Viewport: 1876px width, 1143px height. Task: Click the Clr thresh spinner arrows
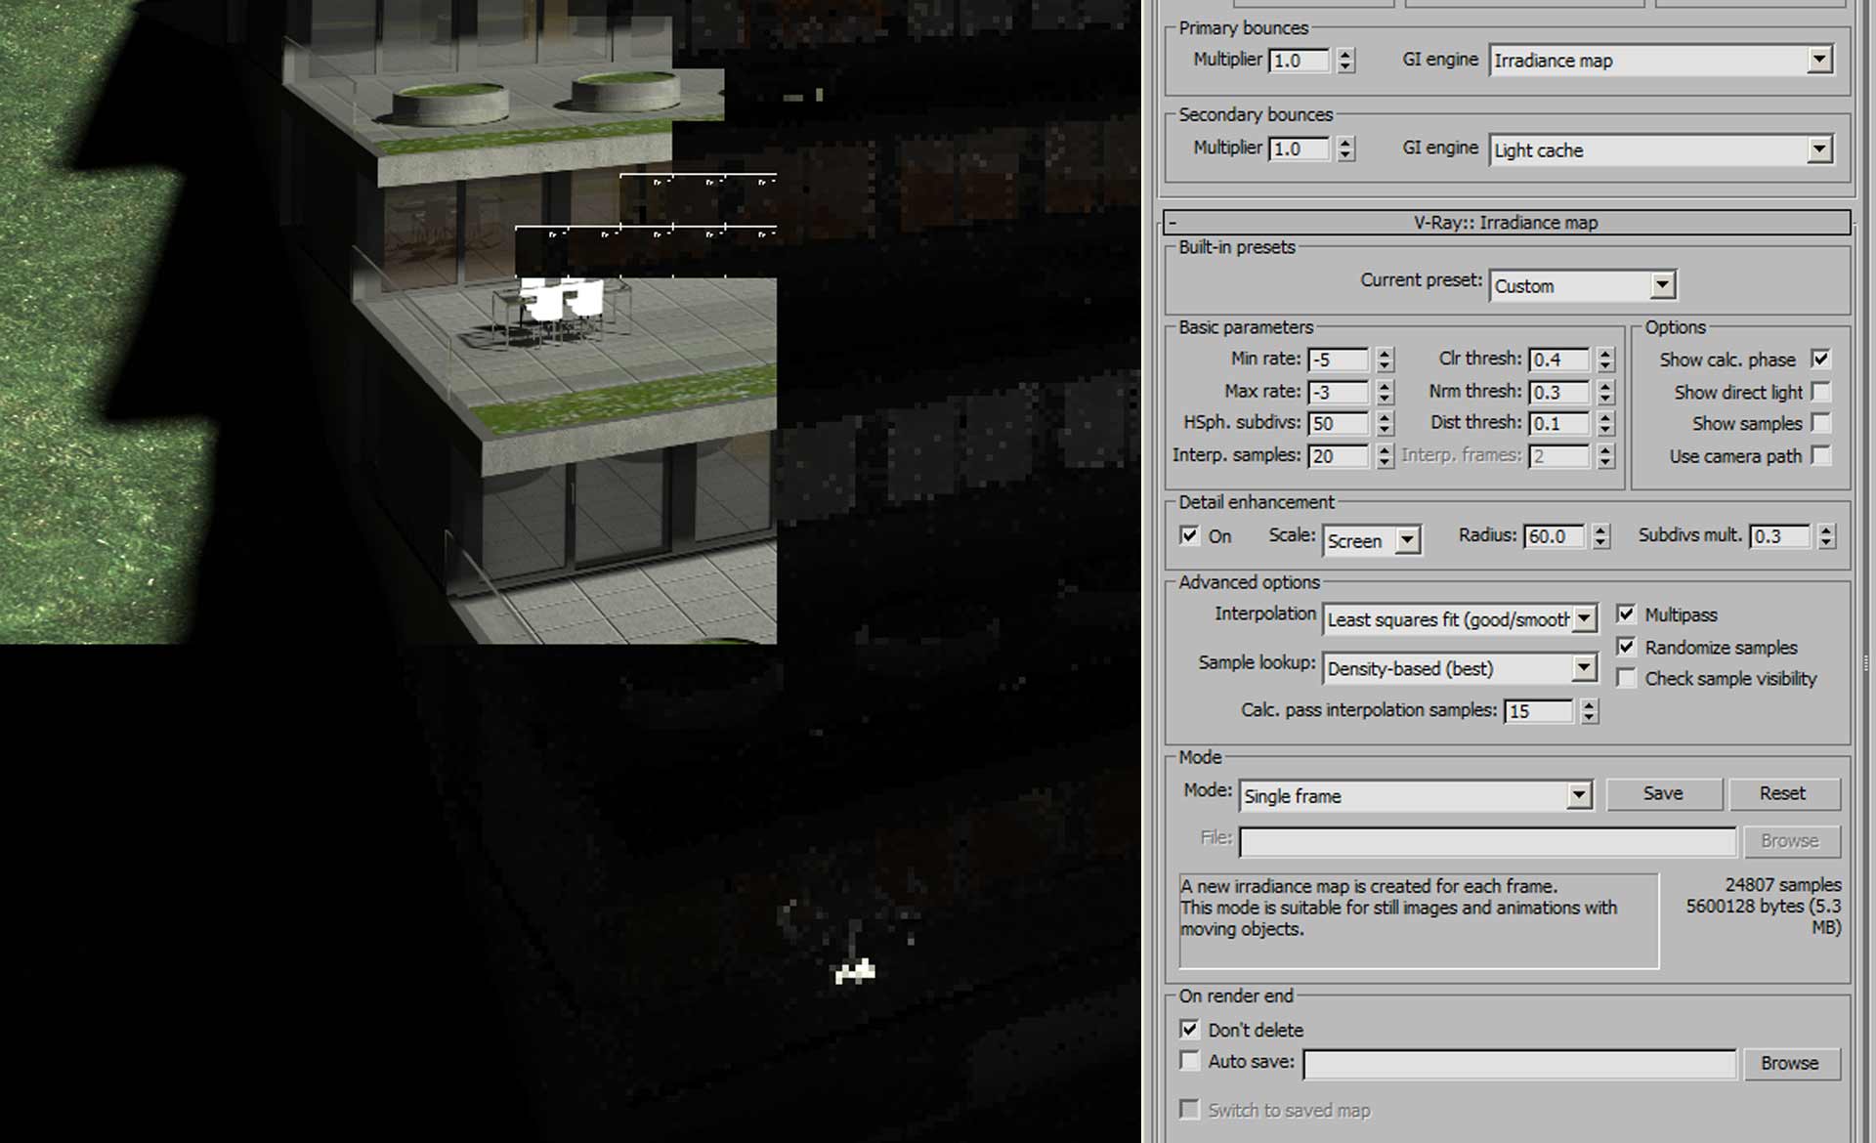click(1605, 360)
